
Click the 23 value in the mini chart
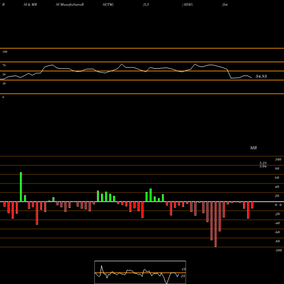point(183,276)
